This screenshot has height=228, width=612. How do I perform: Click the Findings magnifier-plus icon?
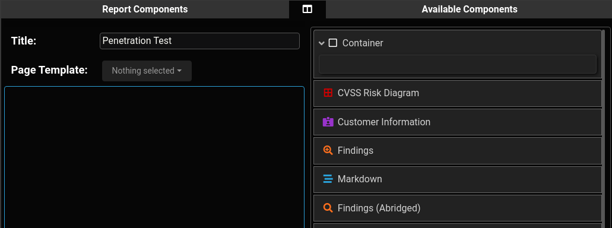tap(328, 150)
